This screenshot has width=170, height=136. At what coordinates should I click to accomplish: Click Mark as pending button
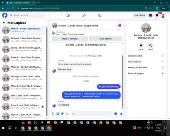pyautogui.click(x=70, y=39)
